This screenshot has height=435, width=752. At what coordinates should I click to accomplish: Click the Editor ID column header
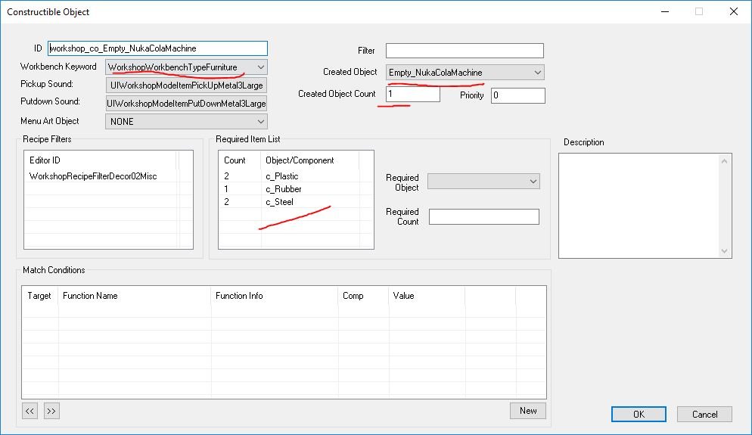point(101,160)
